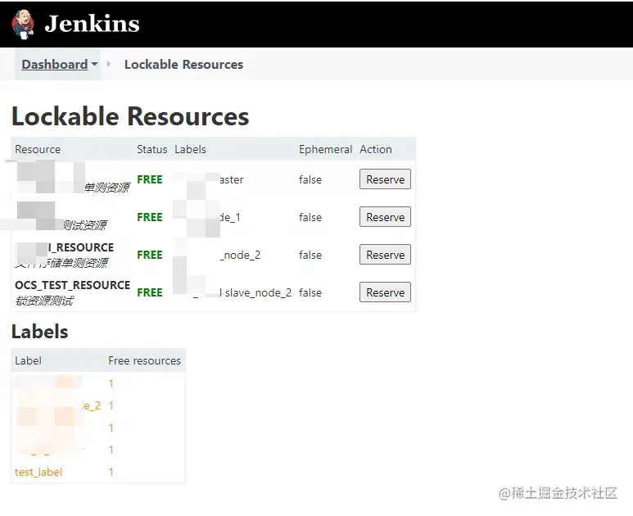Reserve the OCS_TEST_RESOURCE resource

pos(385,292)
